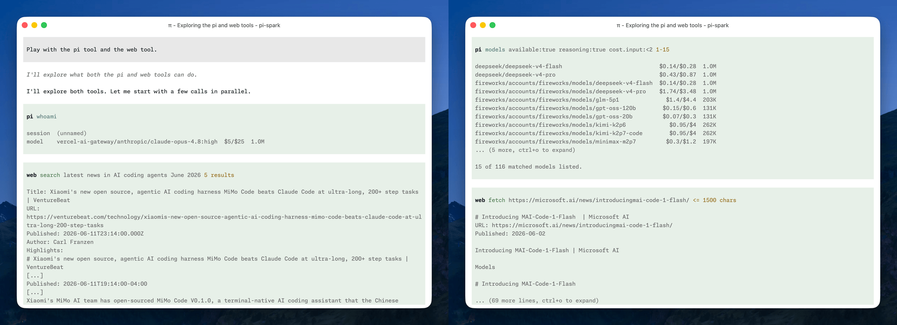The width and height of the screenshot is (897, 325).
Task: Click the glm-5p1 model row
Action: [x=595, y=100]
